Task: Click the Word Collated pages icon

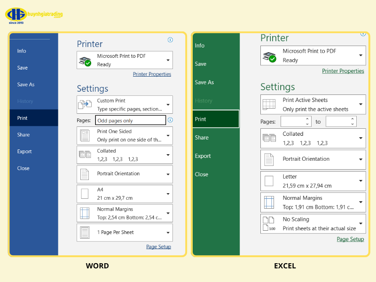Action: pos(85,154)
